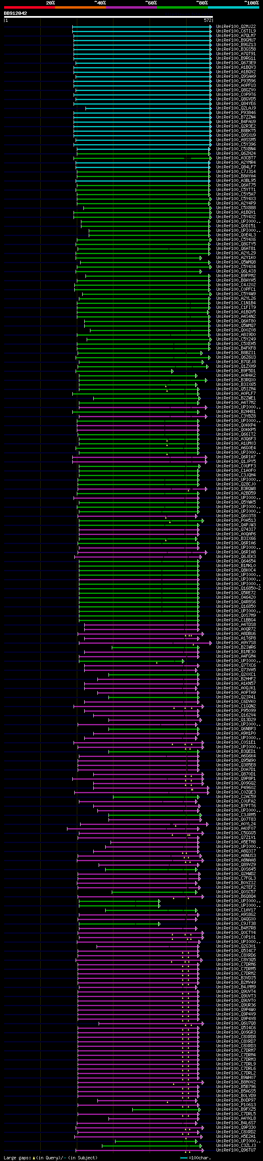Viewport: 263px width, 1161px height.
Task: Select label UniRef100_Q4PJW3
Action: click(x=236, y=525)
